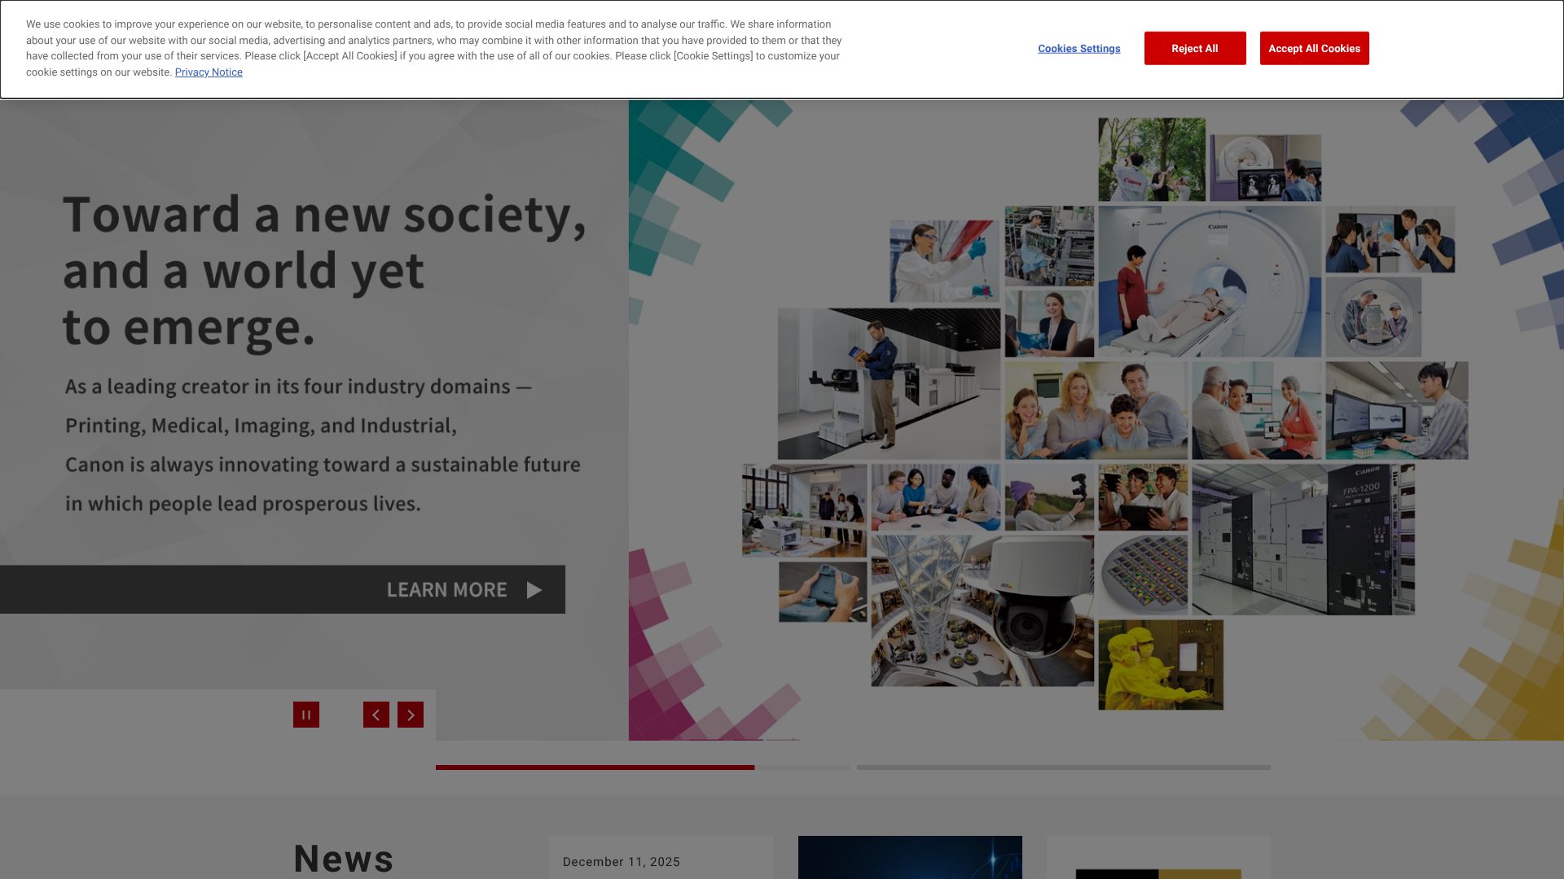Pause the hero slideshow
The height and width of the screenshot is (879, 1564).
(x=306, y=715)
